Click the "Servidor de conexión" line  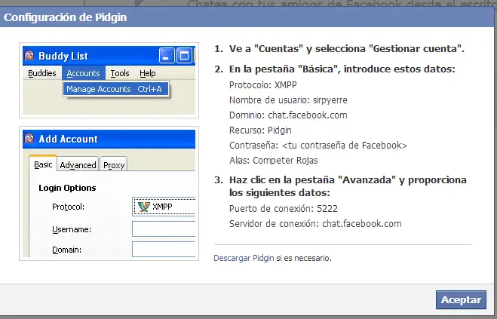point(315,224)
